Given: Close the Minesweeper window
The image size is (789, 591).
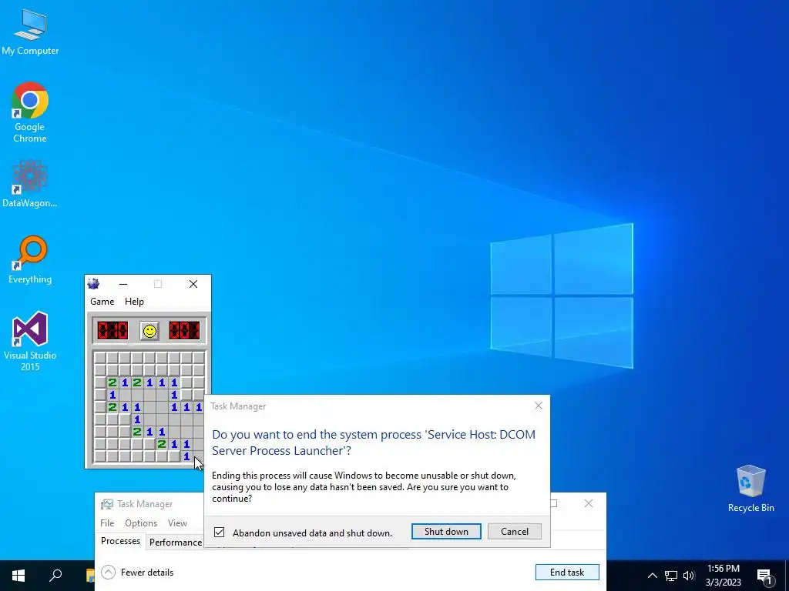Looking at the screenshot, I should 193,284.
